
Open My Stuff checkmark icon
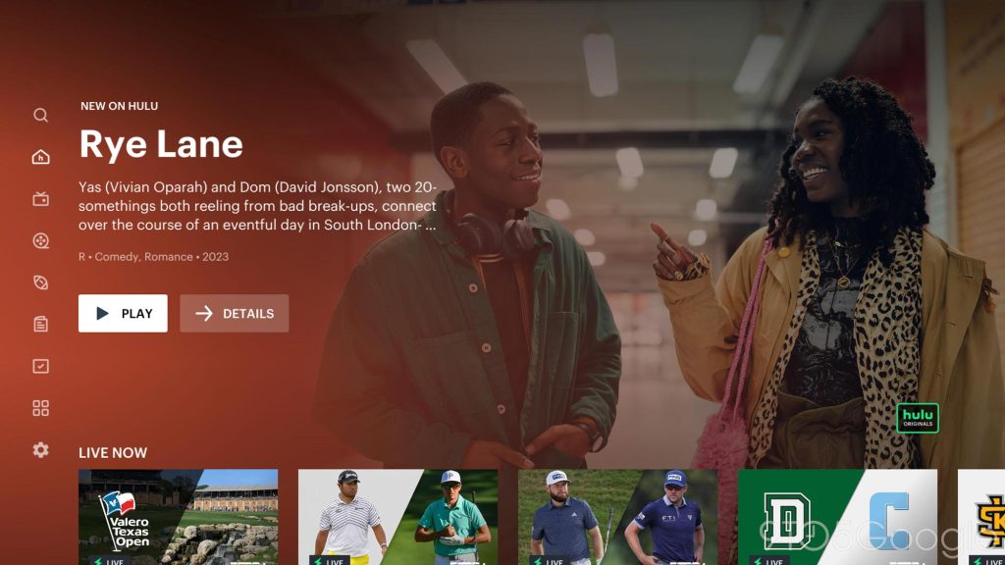tap(40, 366)
